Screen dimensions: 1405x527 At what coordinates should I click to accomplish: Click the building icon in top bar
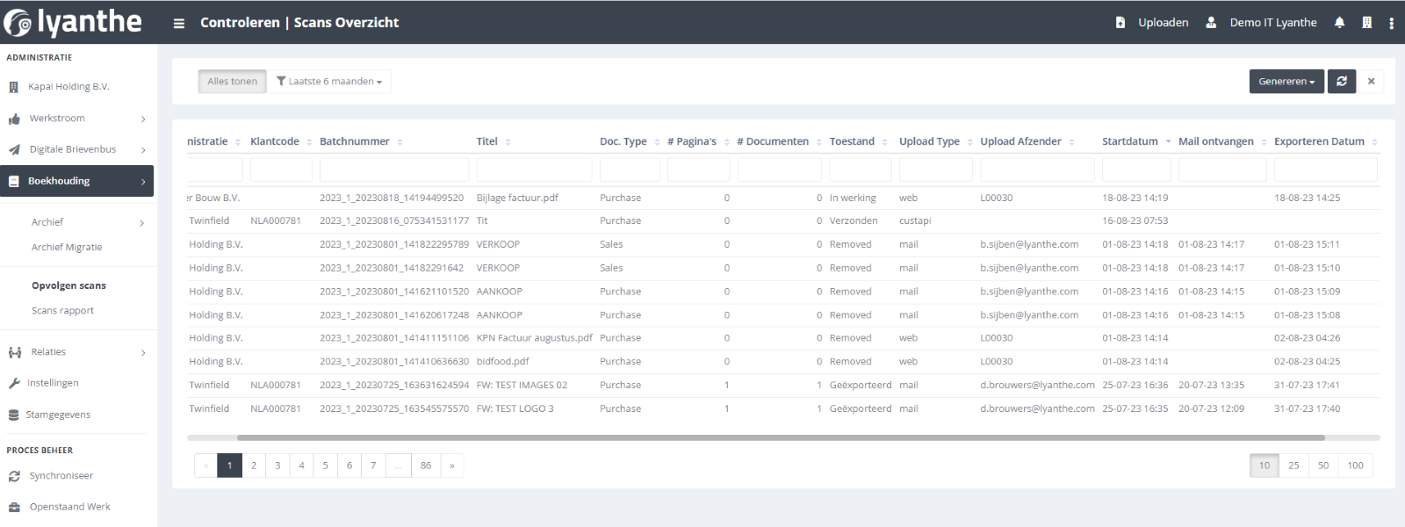pos(1366,23)
